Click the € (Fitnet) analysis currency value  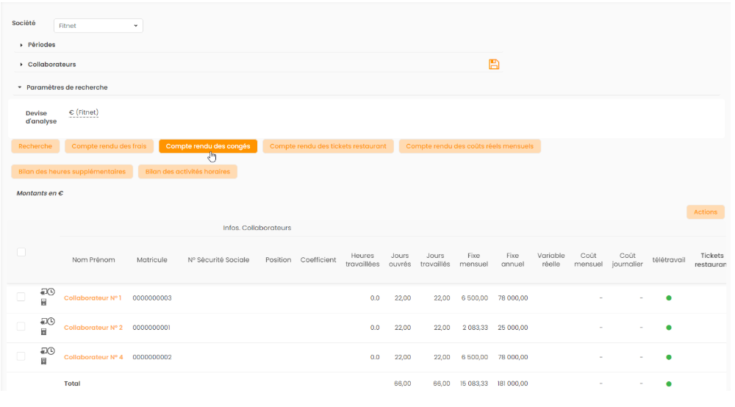tap(84, 113)
